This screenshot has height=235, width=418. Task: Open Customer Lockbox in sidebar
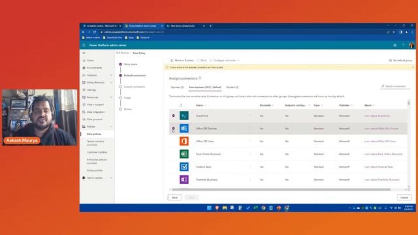[97, 152]
